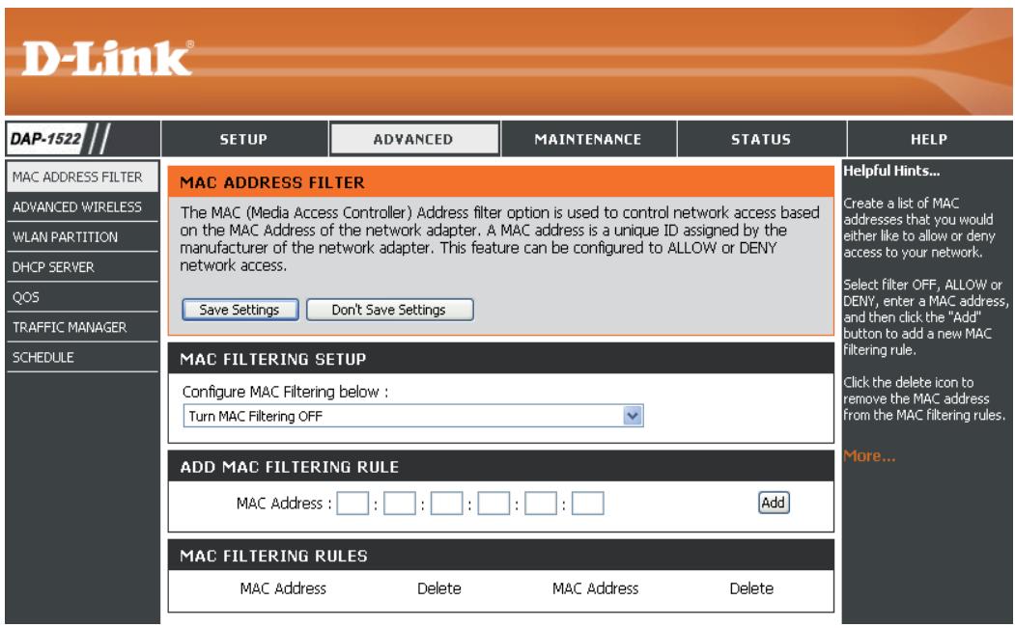
Task: Go to the Maintenance tab
Action: point(588,139)
